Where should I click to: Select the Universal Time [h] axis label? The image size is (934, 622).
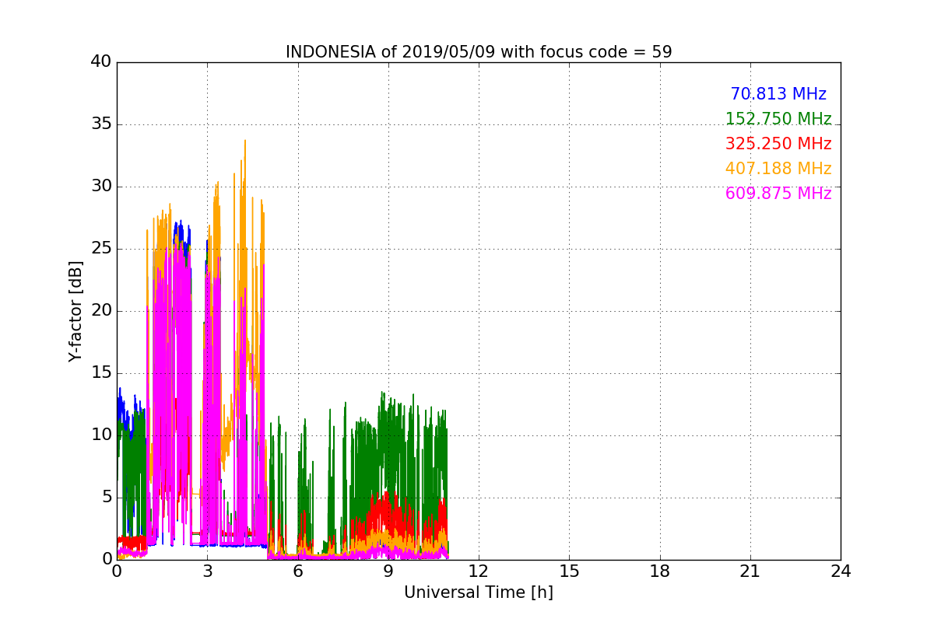click(479, 592)
